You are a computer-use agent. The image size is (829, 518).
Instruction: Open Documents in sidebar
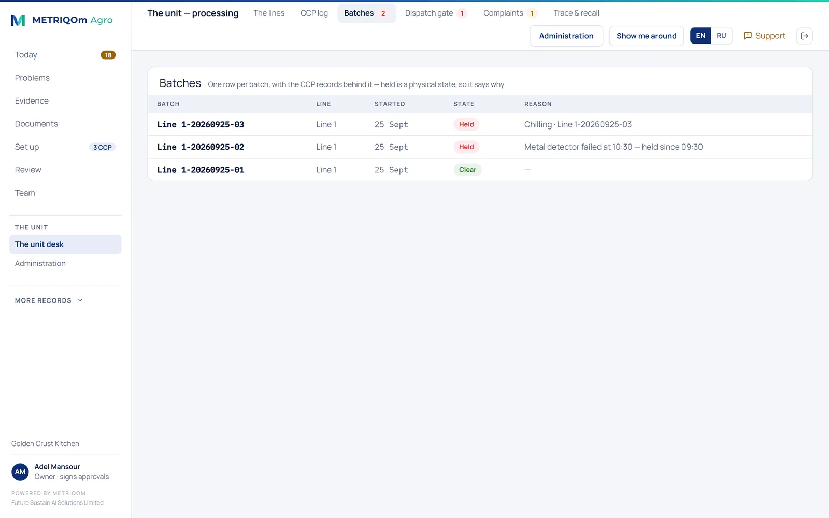[65, 124]
